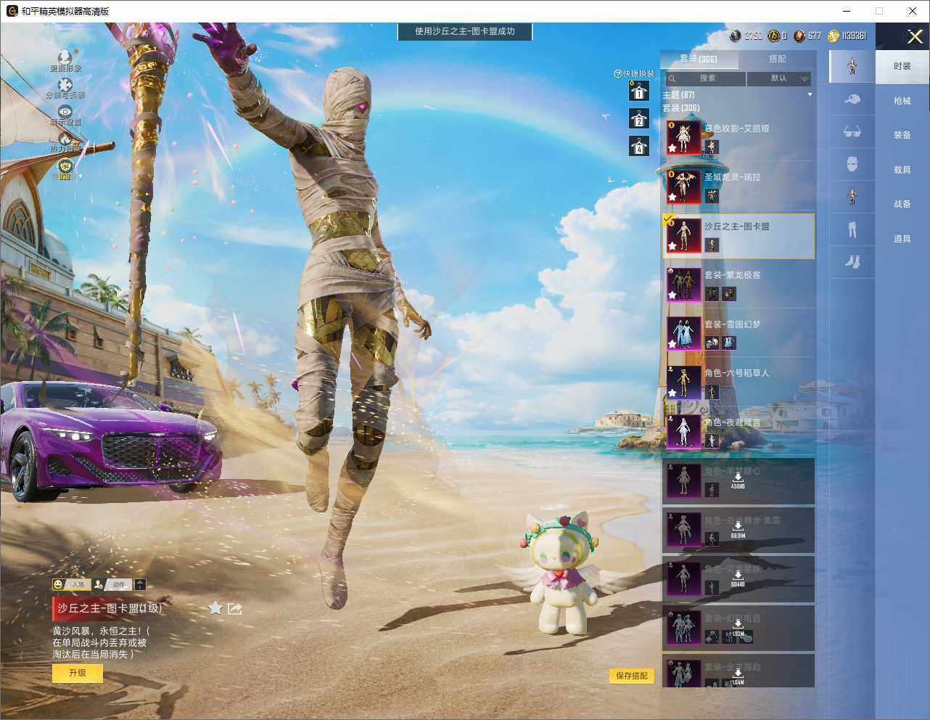Select the 圣域龙灵-瑞拉 outfit thumbnail
This screenshot has width=930, height=720.
tap(683, 186)
